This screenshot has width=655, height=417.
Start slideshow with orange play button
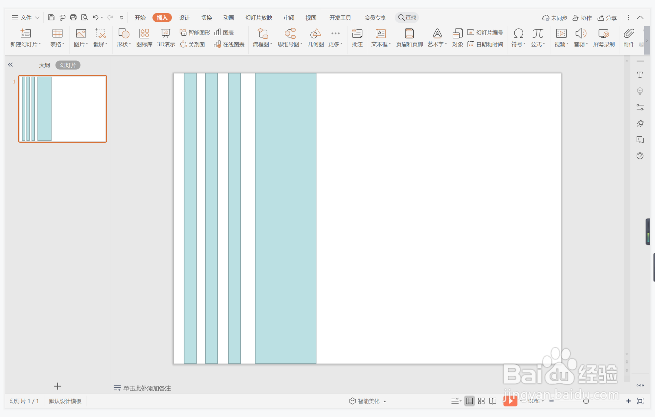[510, 401]
